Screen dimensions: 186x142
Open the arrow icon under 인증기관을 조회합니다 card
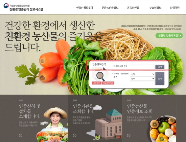[75, 135]
